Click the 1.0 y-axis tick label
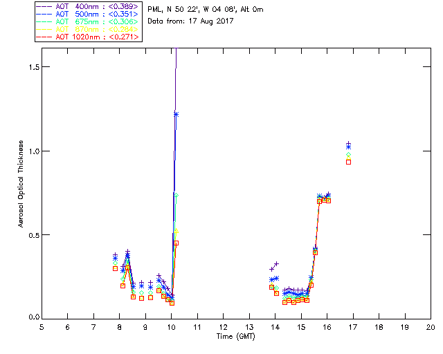443x354 pixels. tap(33, 151)
